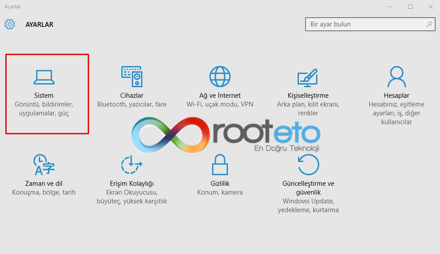Click the 'Ağ ve İnternet' title label

220,96
